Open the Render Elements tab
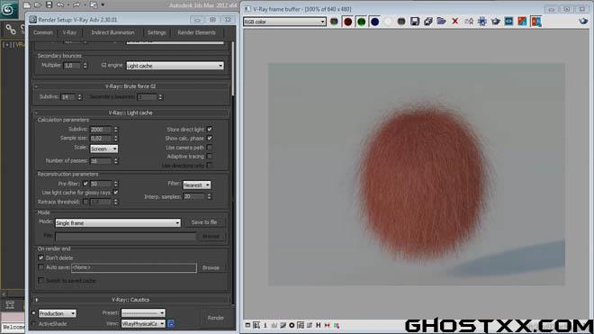594x334 pixels. [x=196, y=32]
